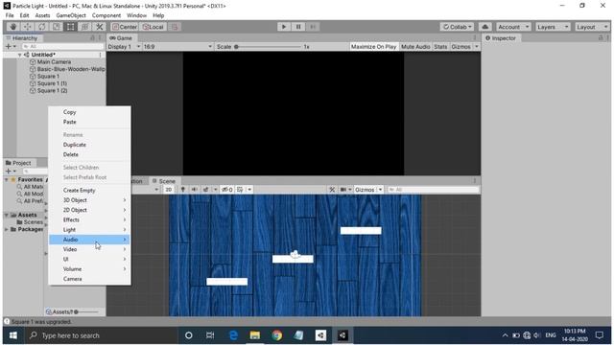This screenshot has width=614, height=345.
Task: Open Hierarchy panel options menu
Action: point(100,38)
